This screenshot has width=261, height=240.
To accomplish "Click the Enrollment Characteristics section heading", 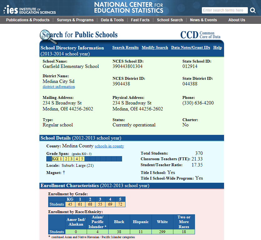I will click(95, 186).
